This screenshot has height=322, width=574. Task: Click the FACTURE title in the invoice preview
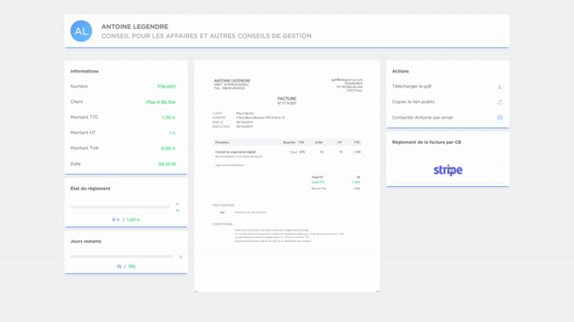[286, 99]
